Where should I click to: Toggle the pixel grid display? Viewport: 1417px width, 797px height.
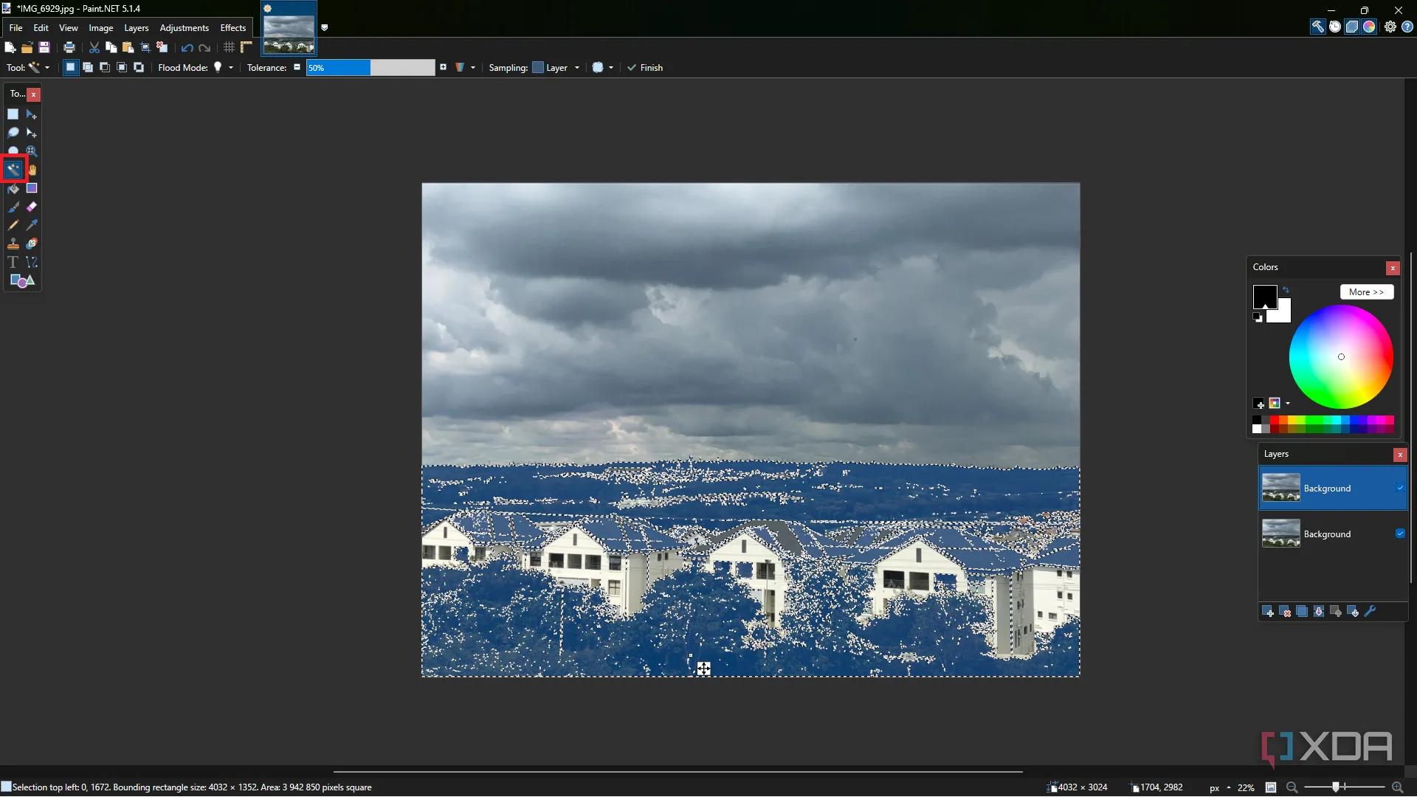230,48
